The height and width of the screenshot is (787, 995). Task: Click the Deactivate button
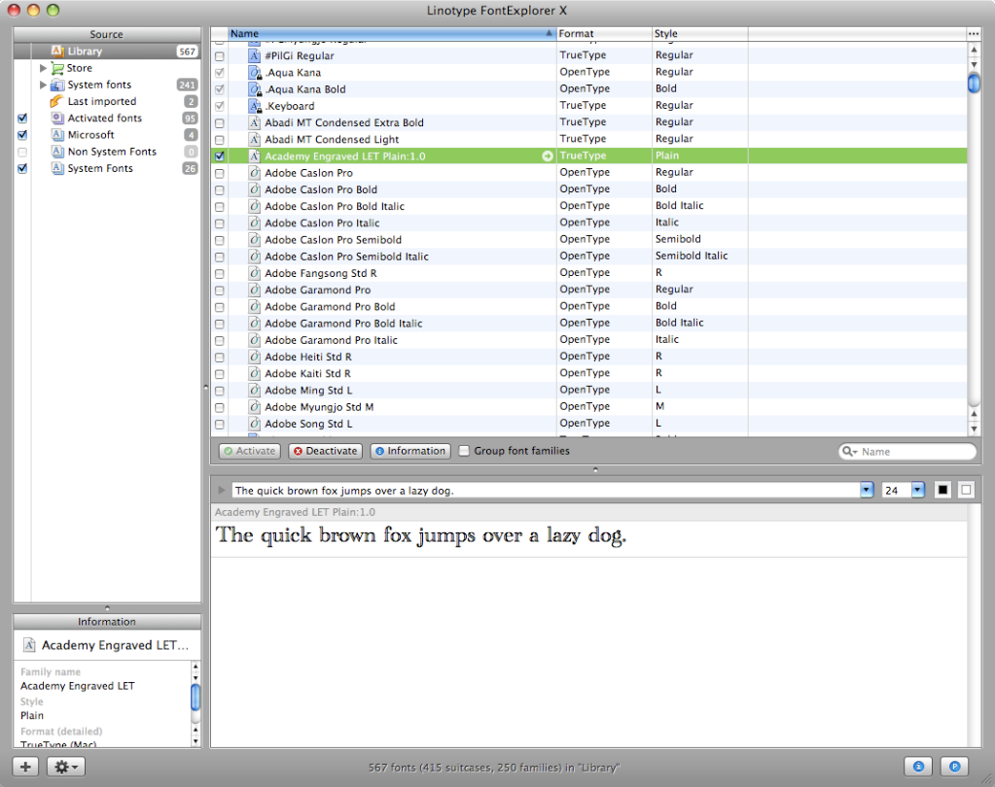tap(326, 451)
